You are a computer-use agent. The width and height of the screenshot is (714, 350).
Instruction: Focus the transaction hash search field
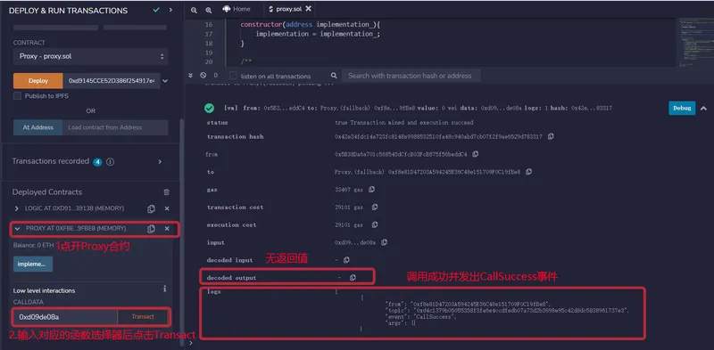pos(411,76)
